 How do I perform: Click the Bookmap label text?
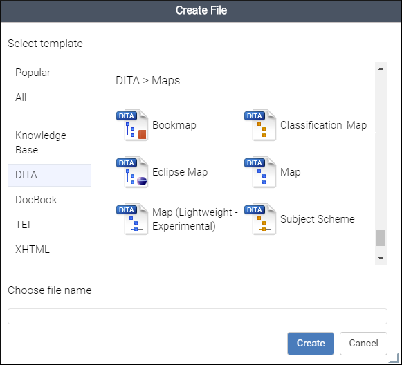(174, 125)
